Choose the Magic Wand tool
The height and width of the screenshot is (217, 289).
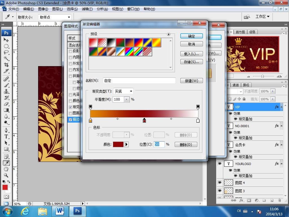pos(6,58)
